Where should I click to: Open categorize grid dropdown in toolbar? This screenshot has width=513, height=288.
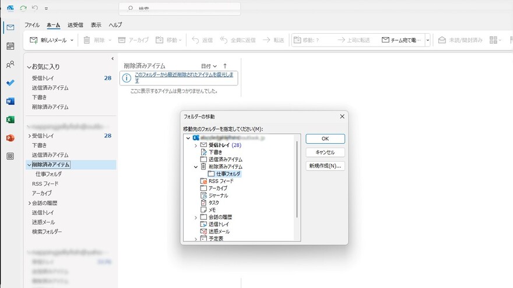tap(496, 40)
